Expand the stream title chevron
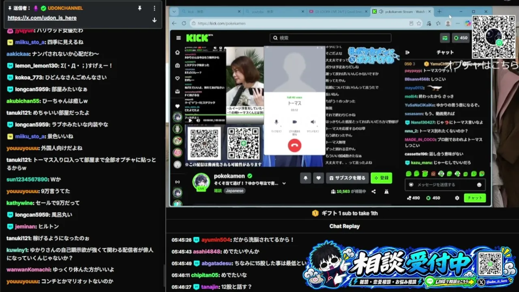Screen dimensions: 519x292 284,183
